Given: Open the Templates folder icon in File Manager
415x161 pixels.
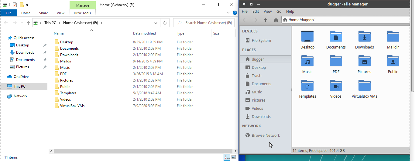Looking at the screenshot, I should pos(307,86).
